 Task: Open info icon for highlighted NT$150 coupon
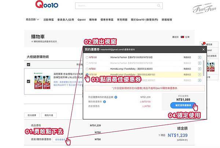pos(199,75)
